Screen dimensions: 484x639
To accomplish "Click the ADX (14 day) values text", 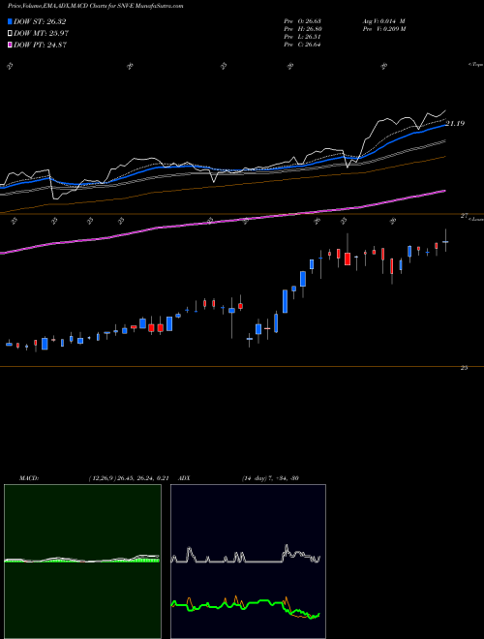I will tap(270, 478).
